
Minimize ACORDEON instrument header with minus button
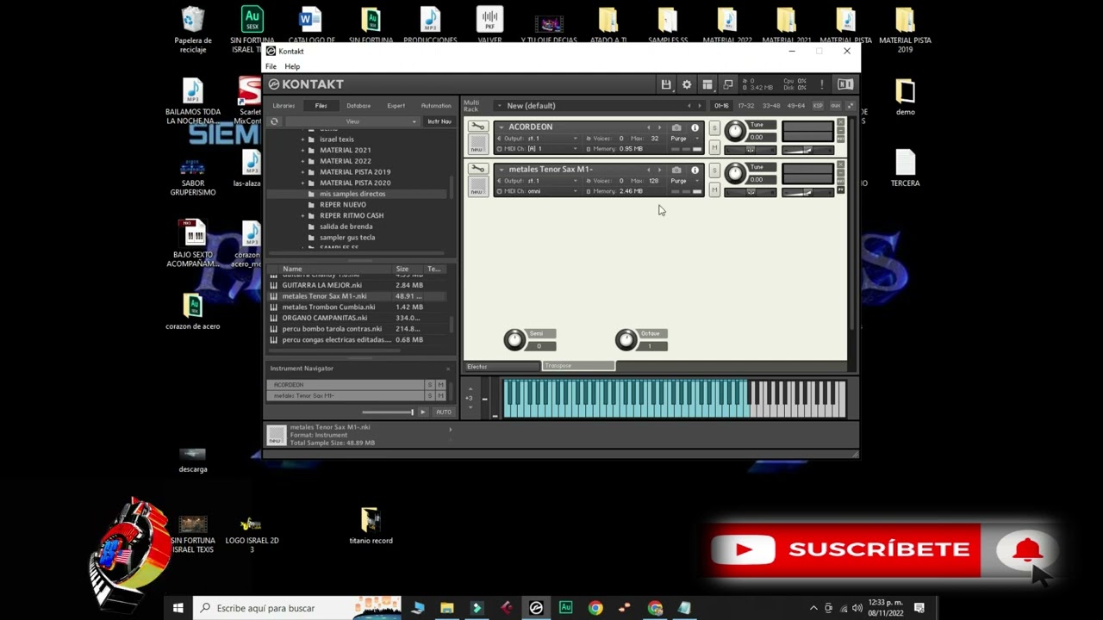840,130
